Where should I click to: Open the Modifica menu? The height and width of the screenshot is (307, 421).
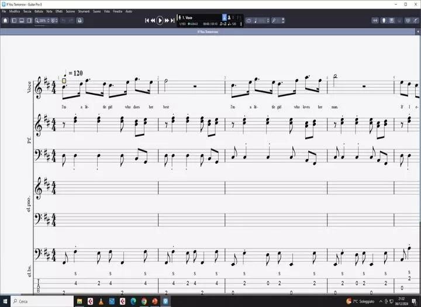15,11
